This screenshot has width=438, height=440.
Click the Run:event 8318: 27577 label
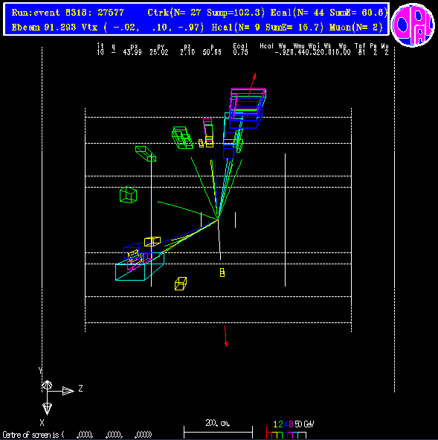(68, 13)
